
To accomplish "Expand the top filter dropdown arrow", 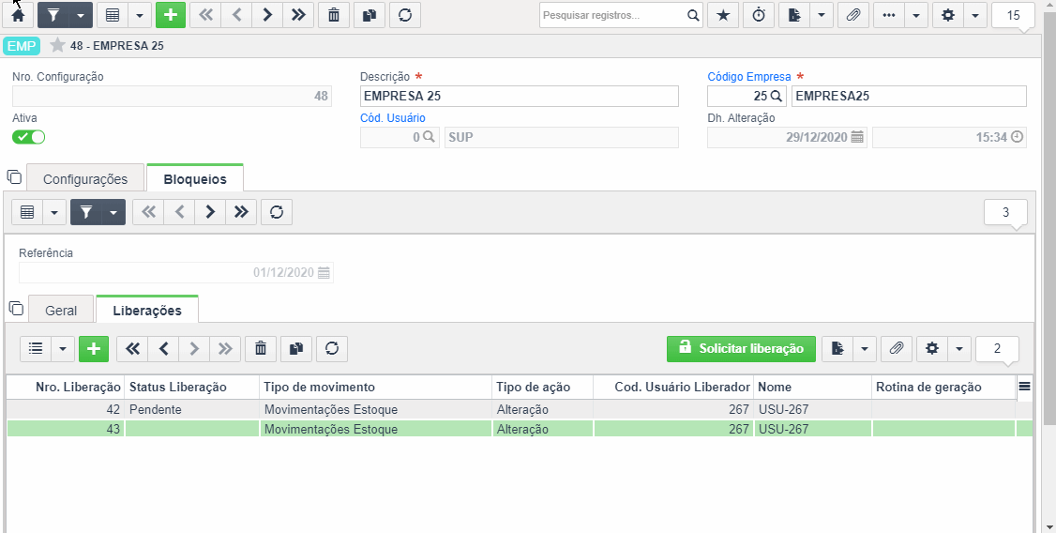I will pos(81,15).
